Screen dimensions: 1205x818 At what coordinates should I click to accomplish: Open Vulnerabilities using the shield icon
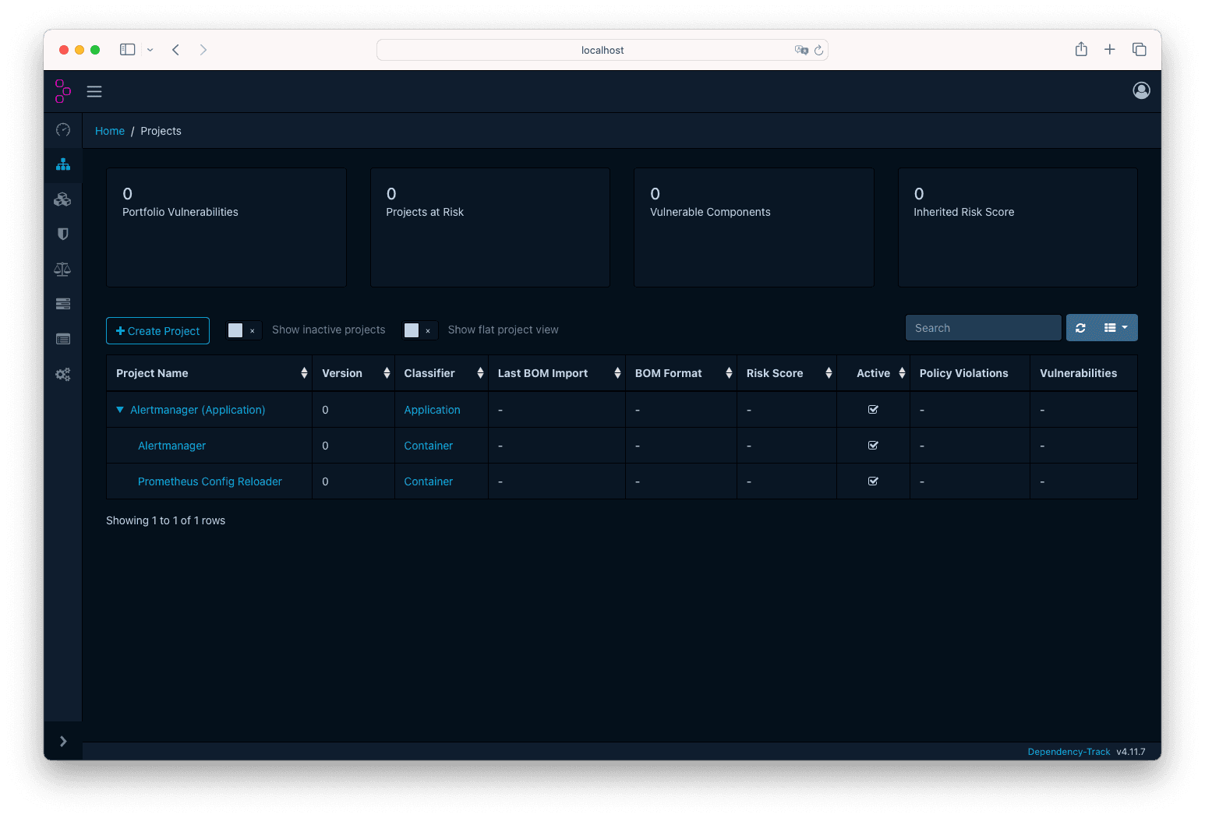pyautogui.click(x=63, y=234)
